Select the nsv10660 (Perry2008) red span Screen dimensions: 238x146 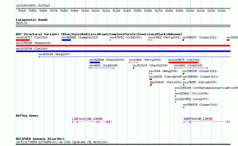133,62
